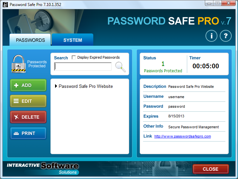Click the red DELETE button
The width and height of the screenshot is (238, 179).
(x=28, y=117)
